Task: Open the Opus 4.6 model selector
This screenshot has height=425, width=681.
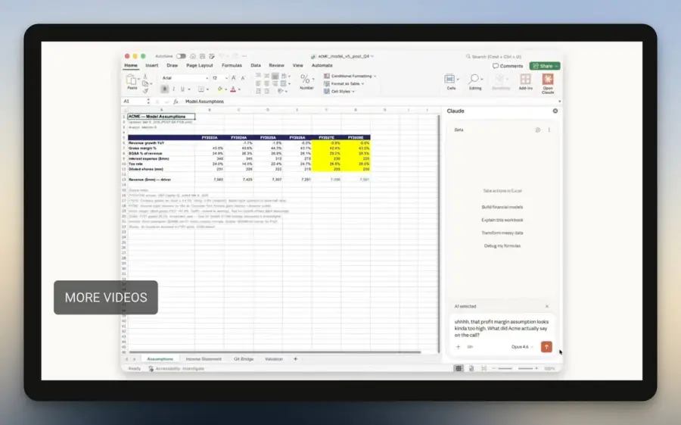Action: pyautogui.click(x=521, y=347)
